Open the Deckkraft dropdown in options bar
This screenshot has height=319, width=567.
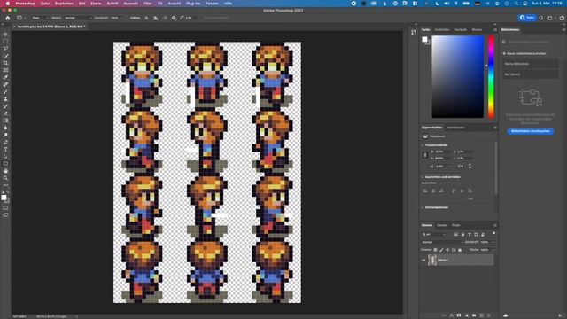[x=117, y=18]
